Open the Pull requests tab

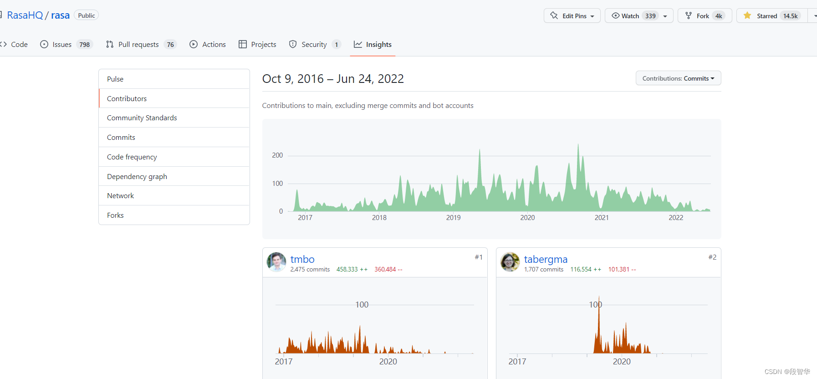point(141,44)
